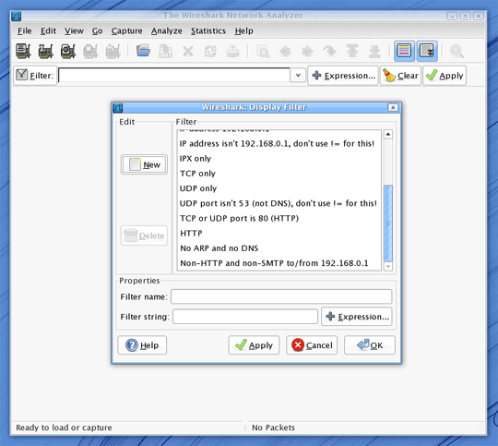Click the Wireshark icon in main title bar
The width and height of the screenshot is (498, 446).
[17, 16]
